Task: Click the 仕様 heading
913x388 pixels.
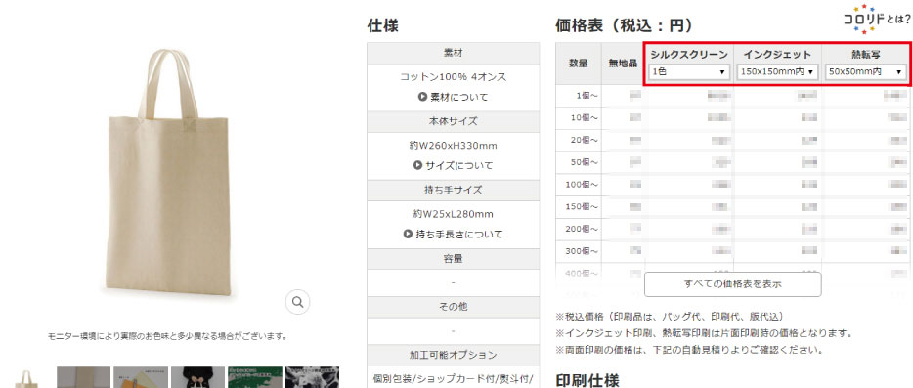Action: tap(382, 25)
